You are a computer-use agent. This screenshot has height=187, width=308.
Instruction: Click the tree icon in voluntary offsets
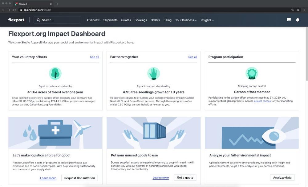pos(55,73)
